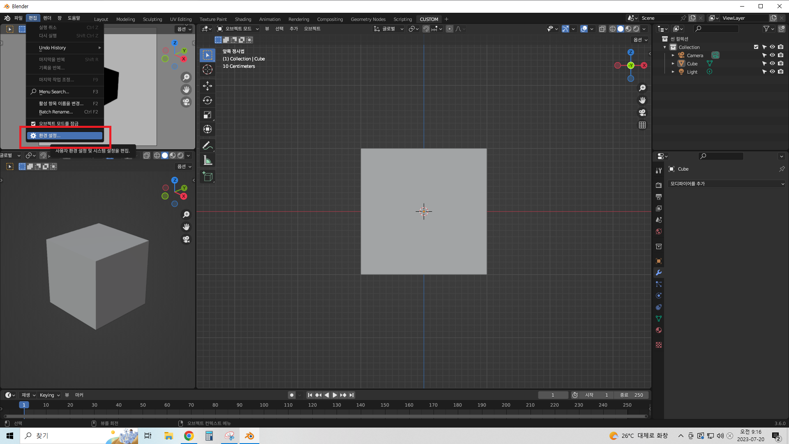Open the Object Mode dropdown
Screen dimensions: 789x444
[238, 29]
